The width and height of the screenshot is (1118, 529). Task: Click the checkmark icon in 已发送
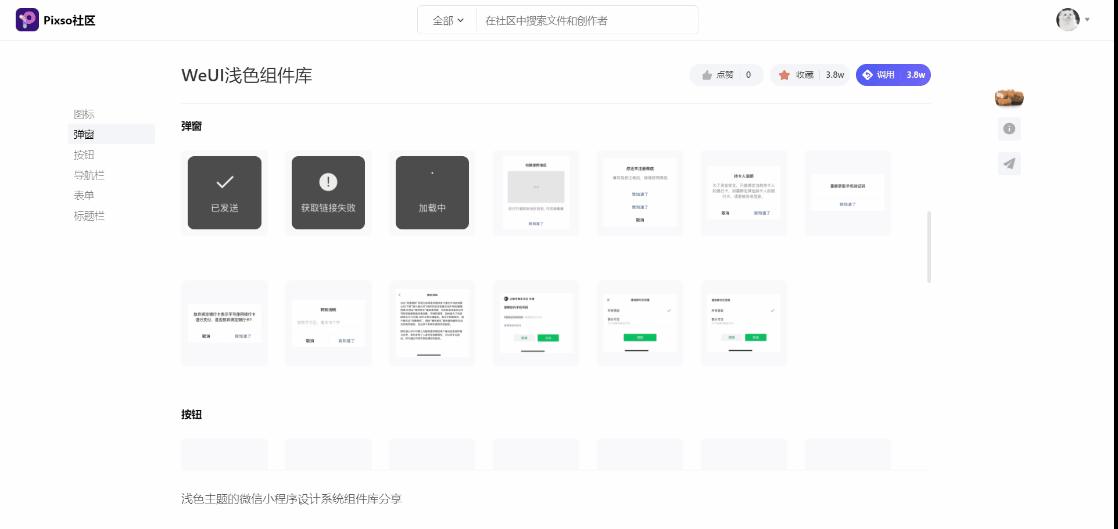coord(225,182)
